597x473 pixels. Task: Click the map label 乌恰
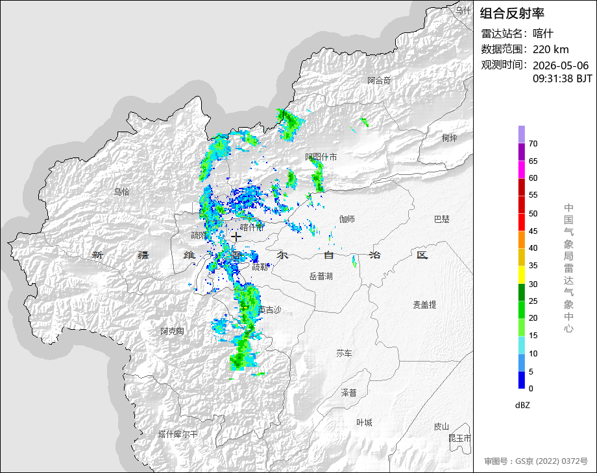point(121,192)
